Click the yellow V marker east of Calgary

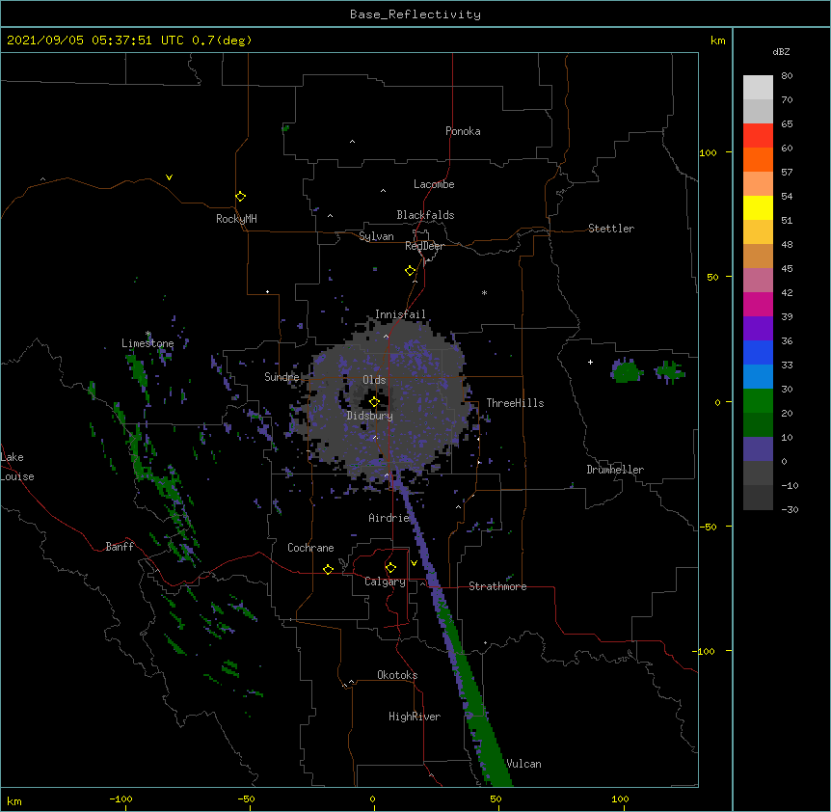pyautogui.click(x=414, y=562)
